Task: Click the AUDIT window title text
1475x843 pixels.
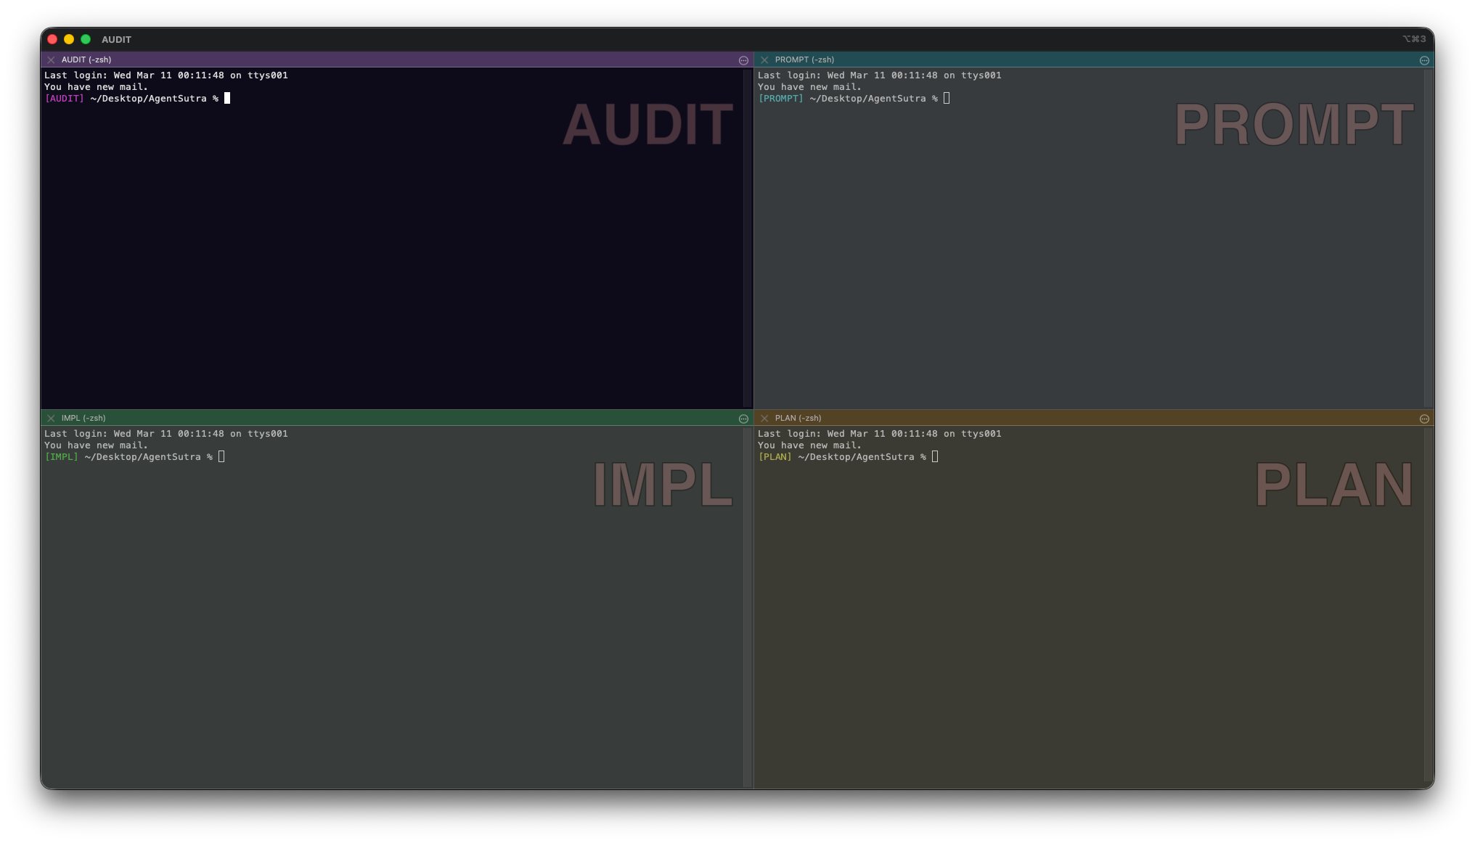Action: click(116, 39)
